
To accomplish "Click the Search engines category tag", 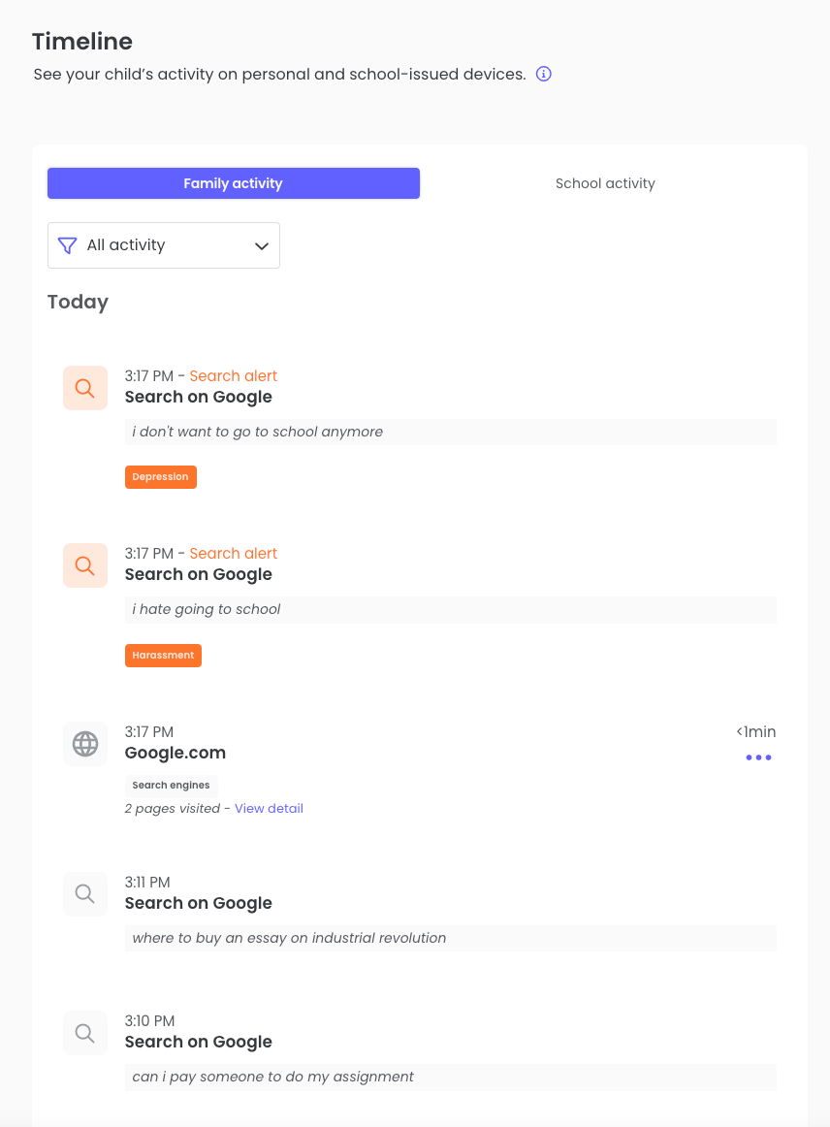I will click(171, 786).
